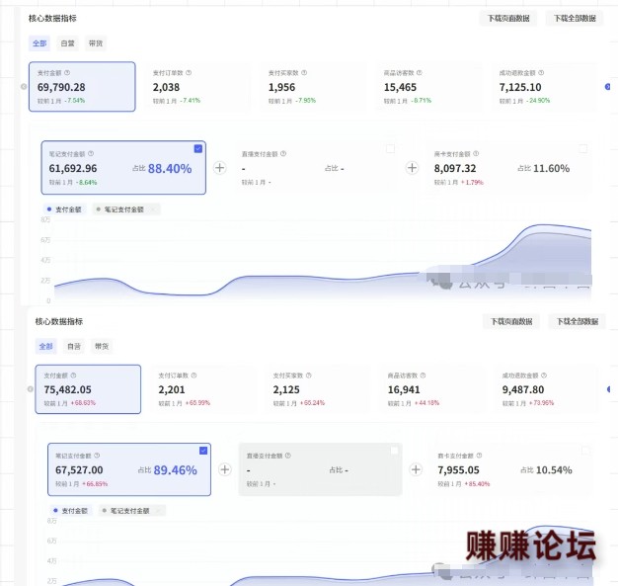The height and width of the screenshot is (586, 618).
Task: Click help icon beside 支付订单数 in 2,038 card
Action: point(189,72)
